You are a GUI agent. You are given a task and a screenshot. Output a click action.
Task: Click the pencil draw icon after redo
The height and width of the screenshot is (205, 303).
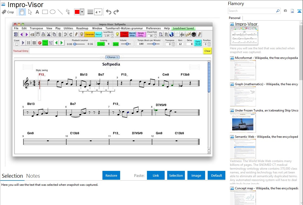76,34
